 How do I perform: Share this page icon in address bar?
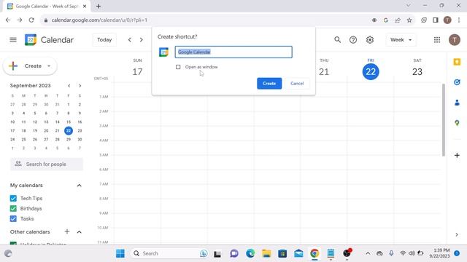(x=398, y=20)
